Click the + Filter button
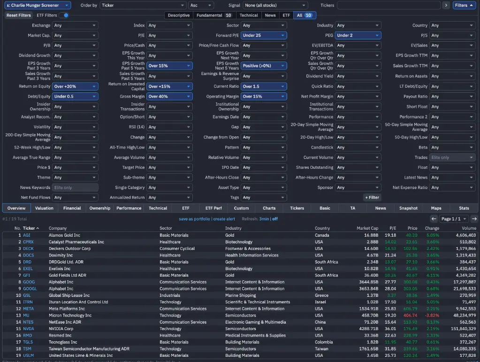Screen dimensions: 480x362 pos(372,197)
